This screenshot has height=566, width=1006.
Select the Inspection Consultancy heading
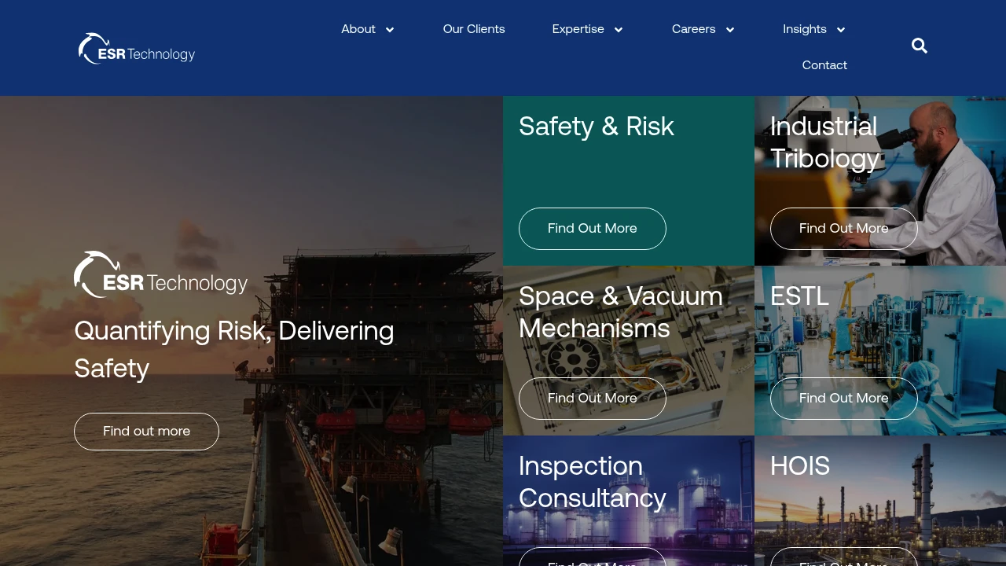(593, 482)
